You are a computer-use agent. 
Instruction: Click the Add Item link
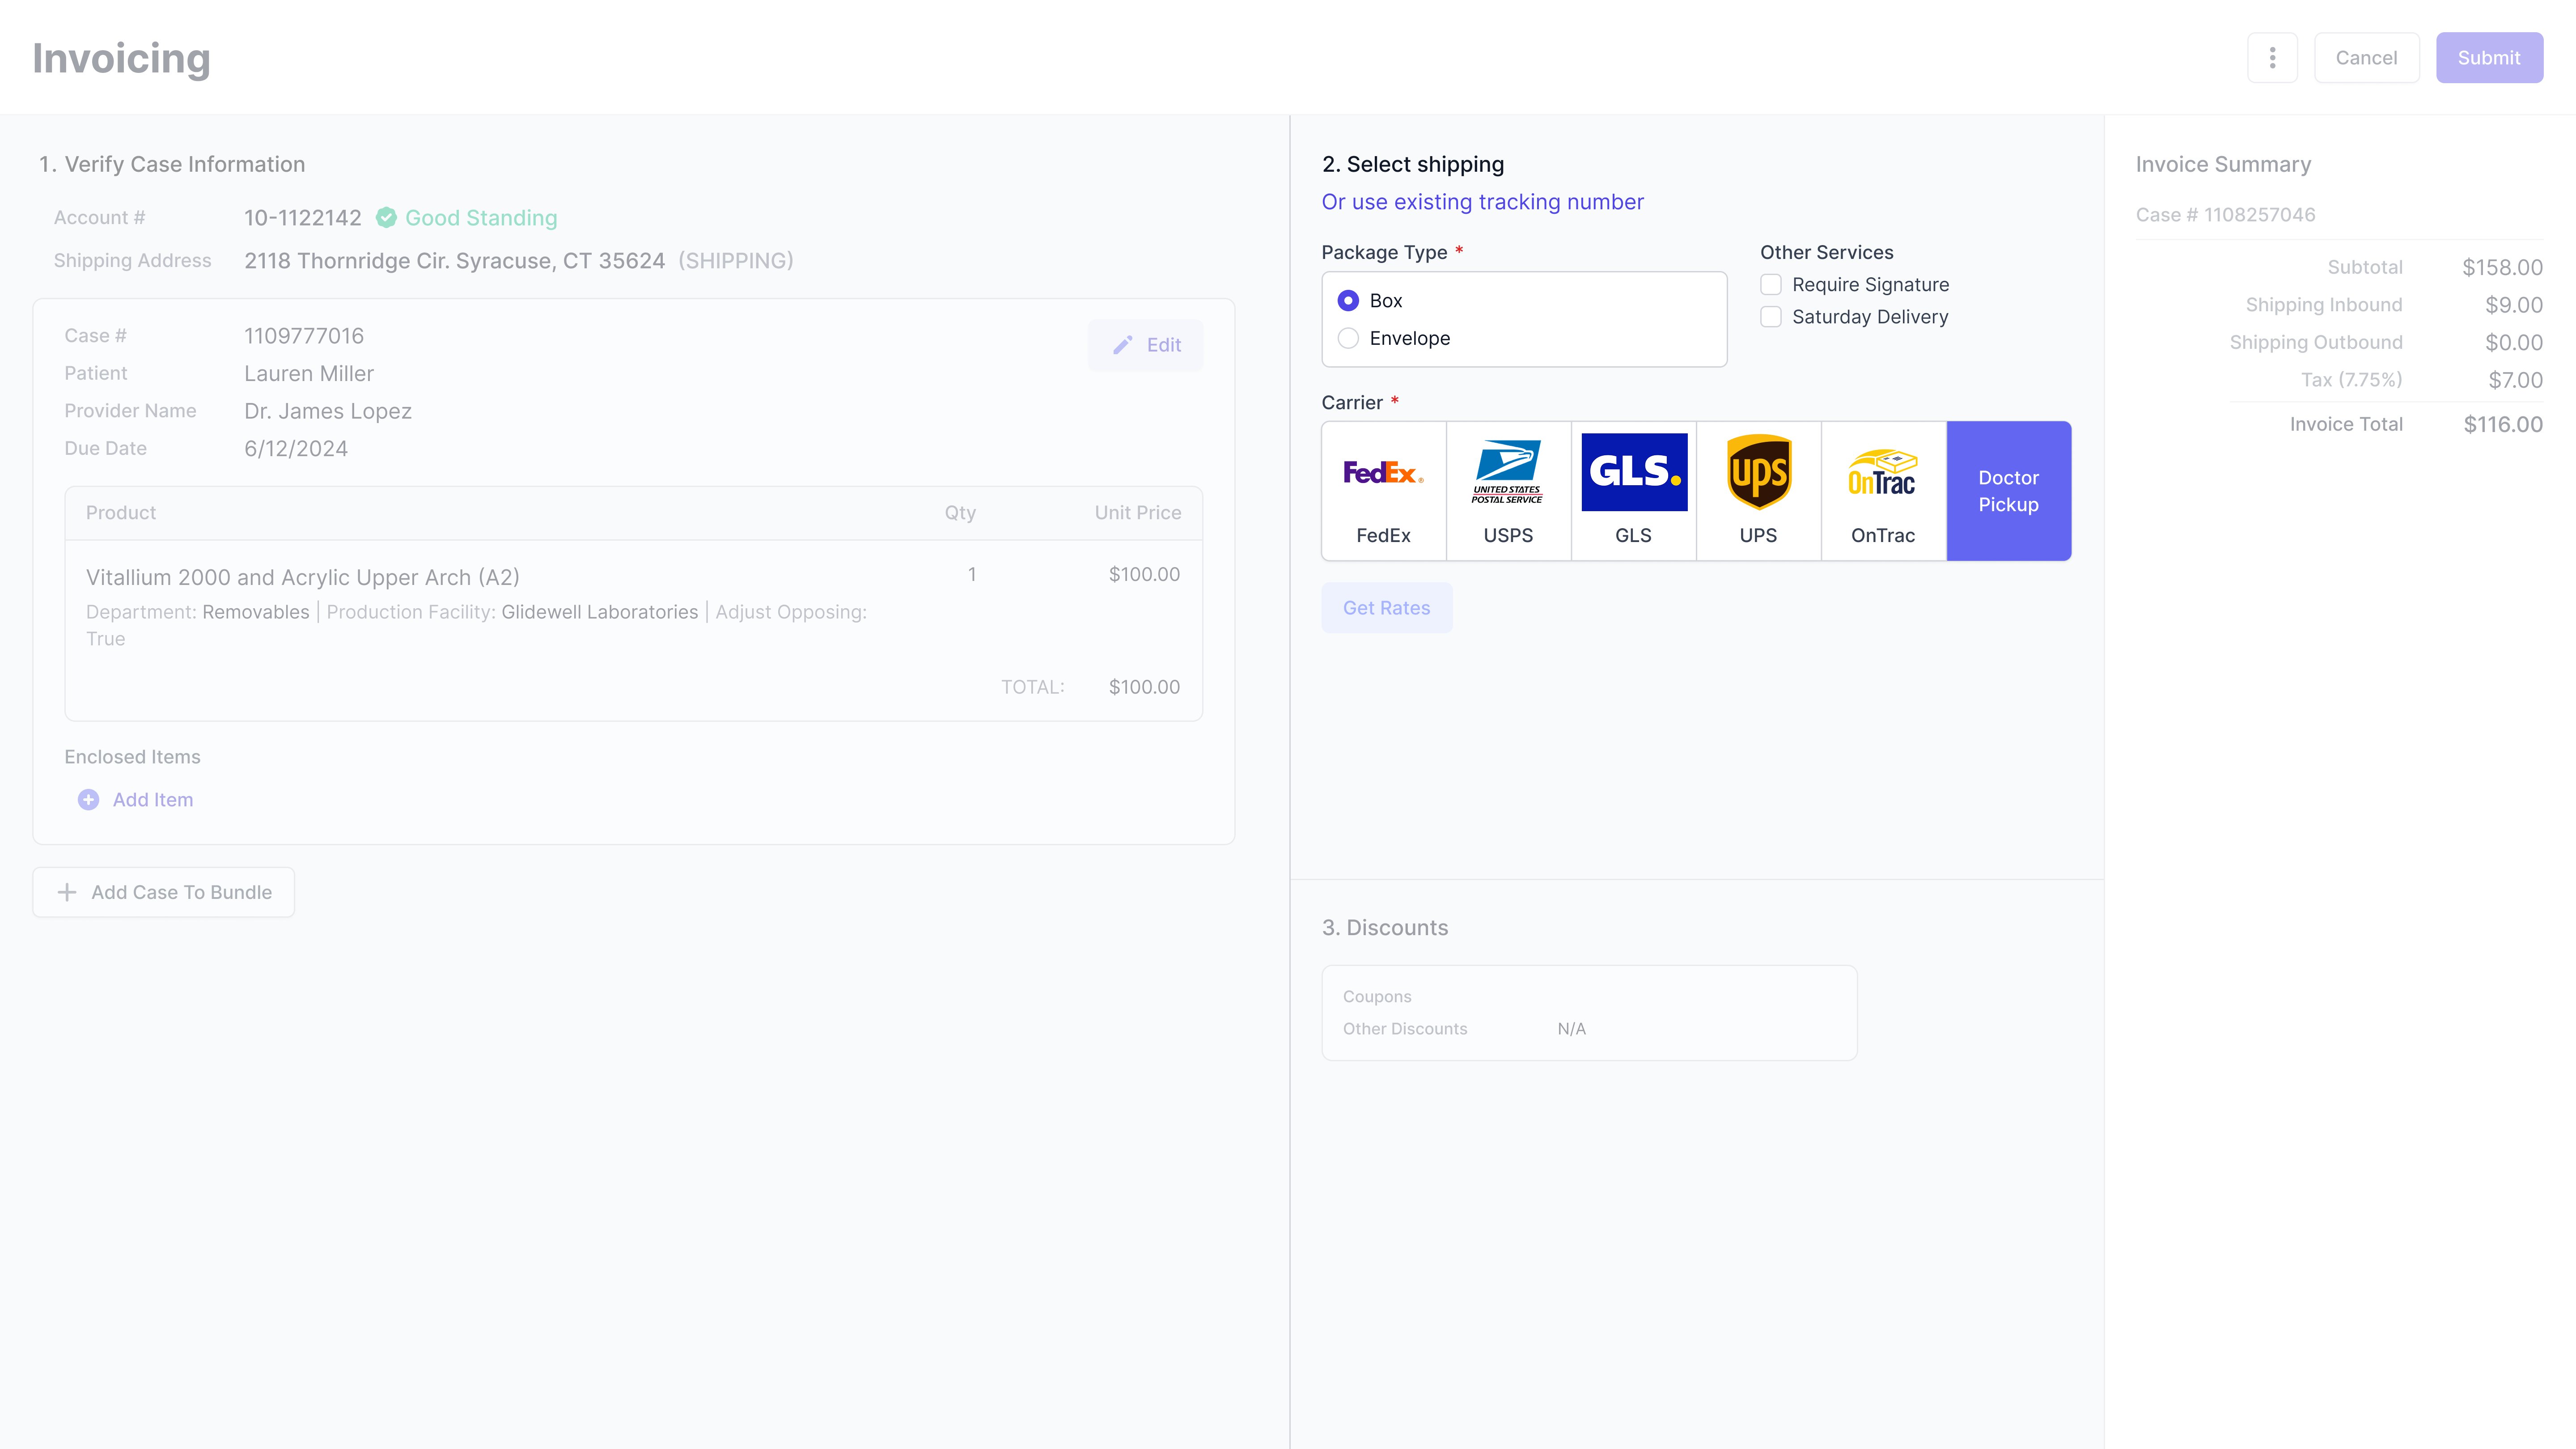pos(153,800)
